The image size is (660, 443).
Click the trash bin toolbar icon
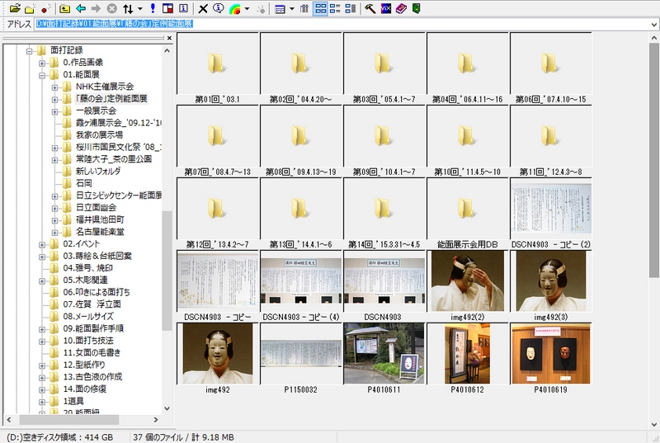(x=304, y=8)
